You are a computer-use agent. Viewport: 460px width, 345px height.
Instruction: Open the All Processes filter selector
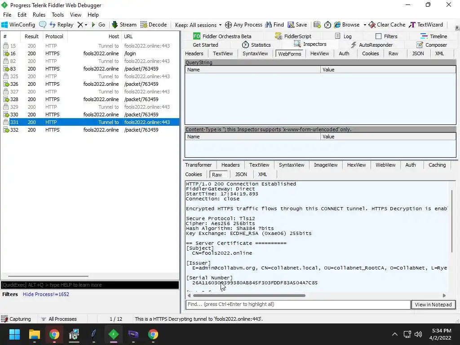[x=59, y=319]
